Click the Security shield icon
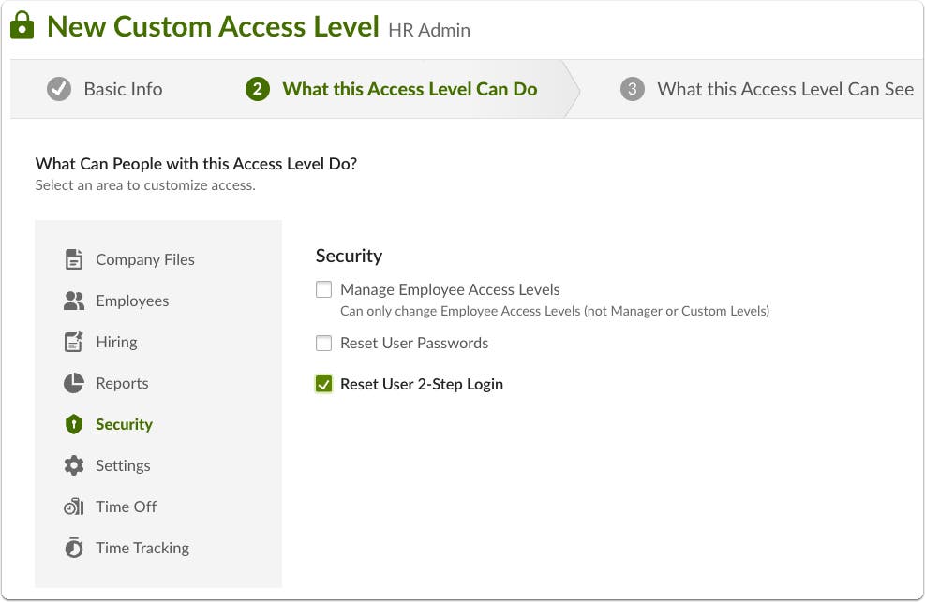This screenshot has height=602, width=925. (76, 424)
